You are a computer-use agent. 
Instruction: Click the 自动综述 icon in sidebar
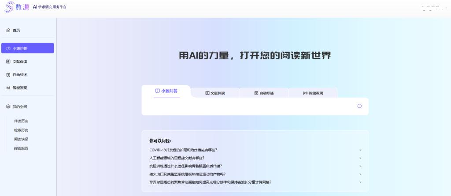(x=8, y=75)
